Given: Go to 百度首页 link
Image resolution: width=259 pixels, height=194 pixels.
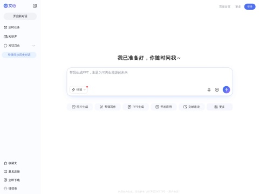Looking at the screenshot, I should [x=224, y=6].
